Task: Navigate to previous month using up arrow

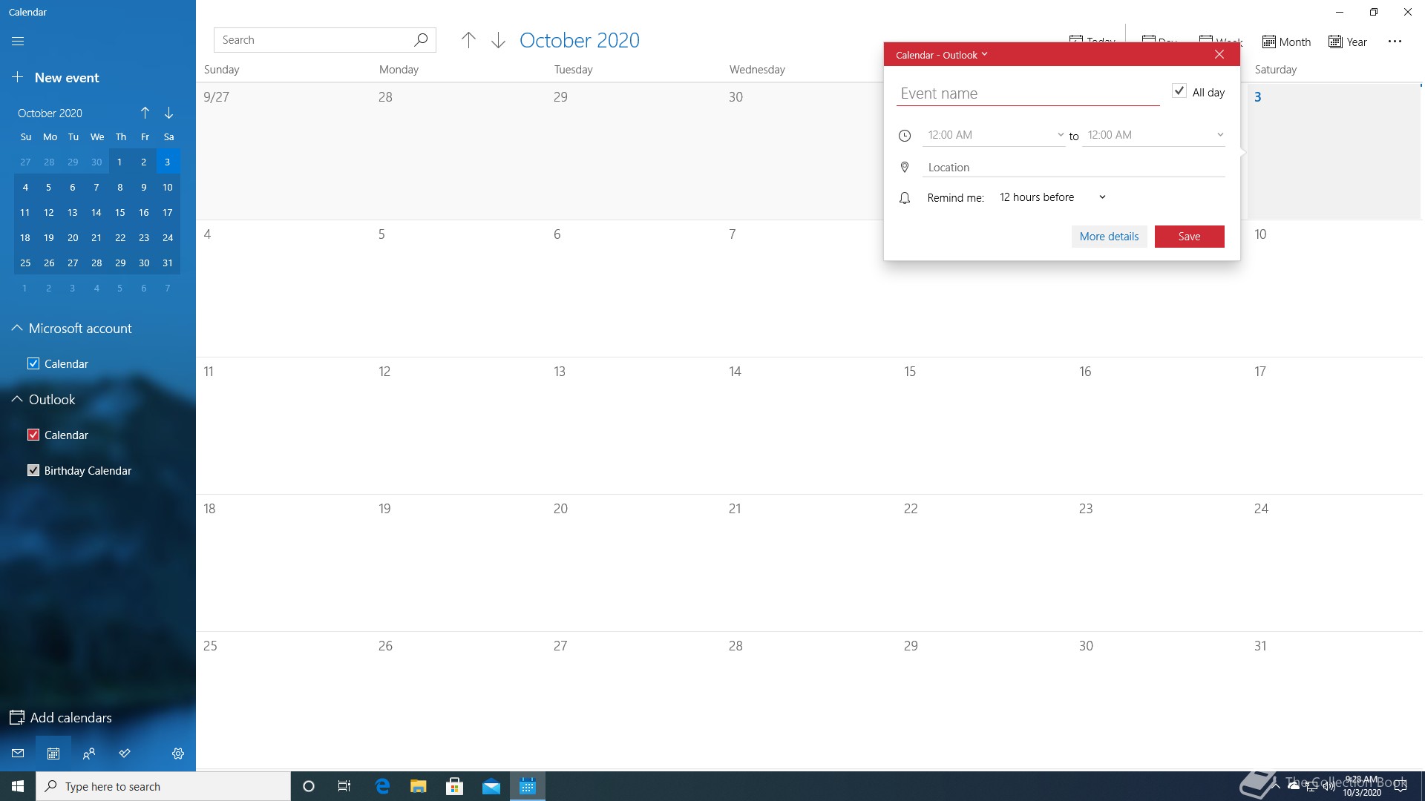Action: (x=468, y=40)
